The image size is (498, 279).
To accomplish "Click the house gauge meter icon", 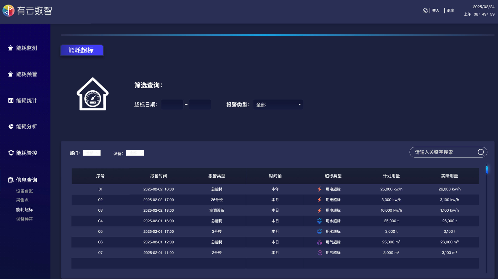I will (93, 94).
